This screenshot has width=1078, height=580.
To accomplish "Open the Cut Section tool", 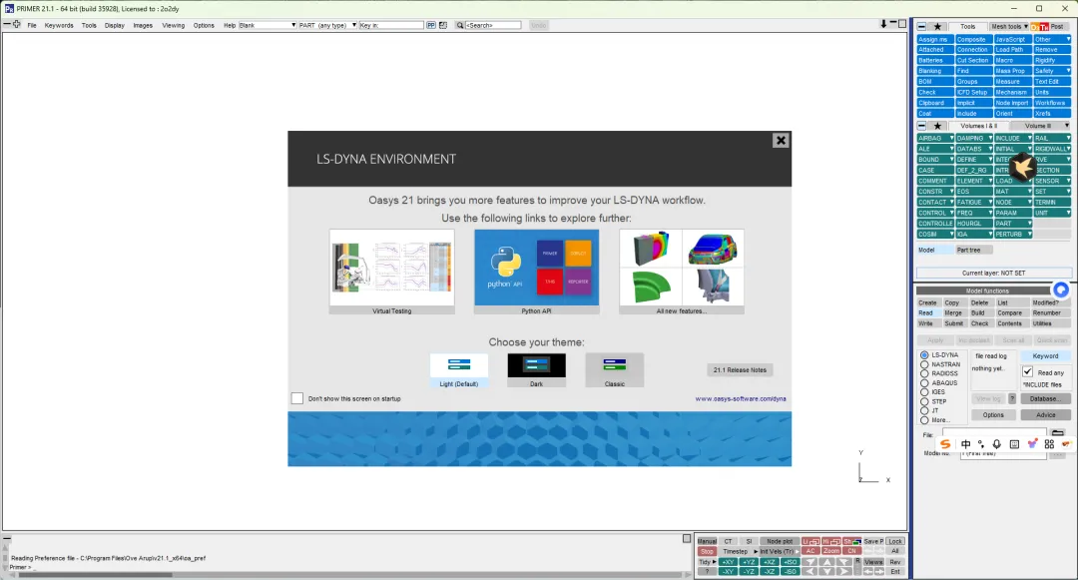I will [973, 61].
